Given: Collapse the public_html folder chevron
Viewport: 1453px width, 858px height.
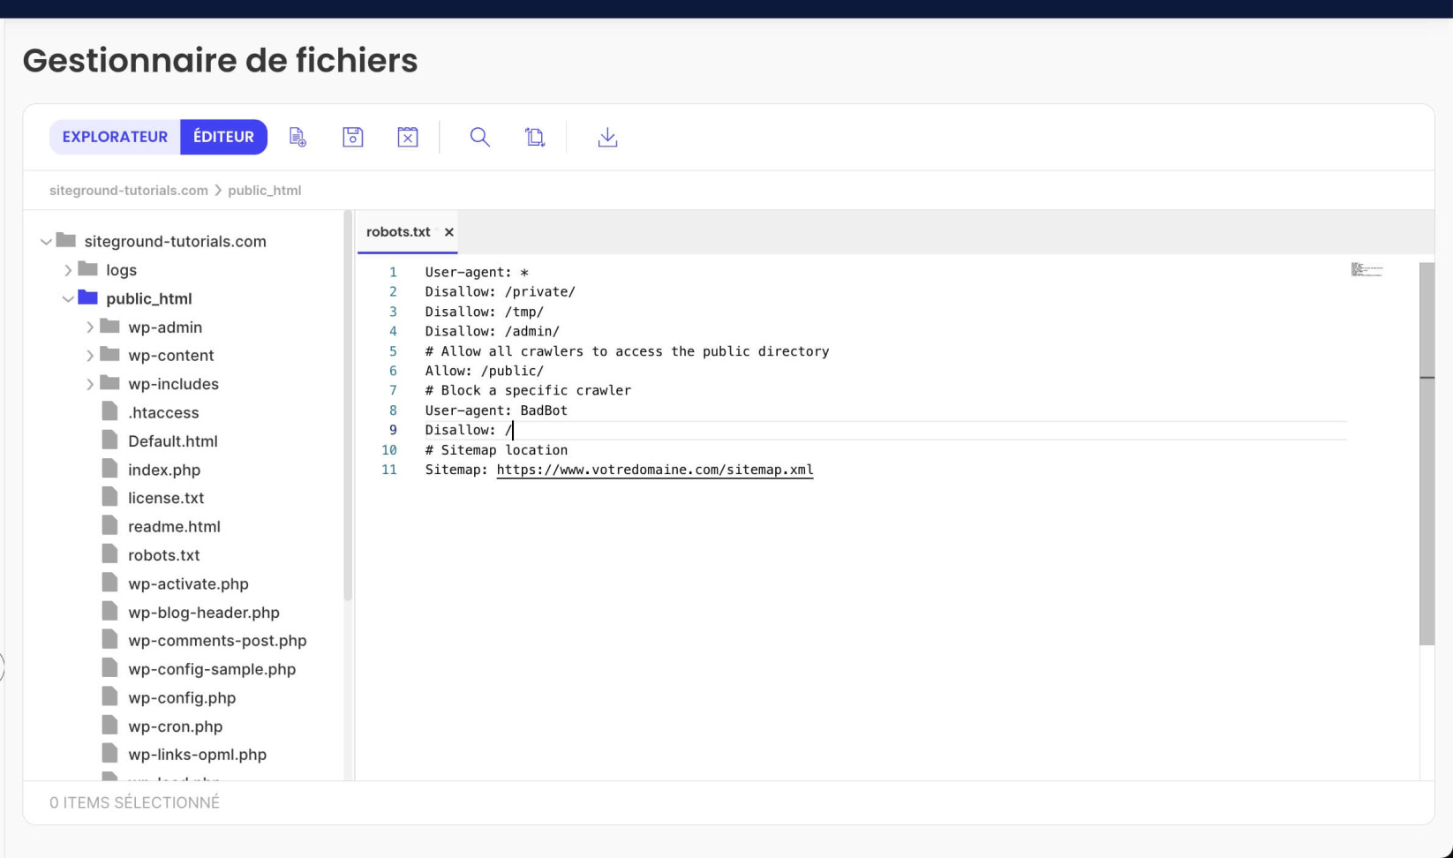Looking at the screenshot, I should click(x=68, y=298).
